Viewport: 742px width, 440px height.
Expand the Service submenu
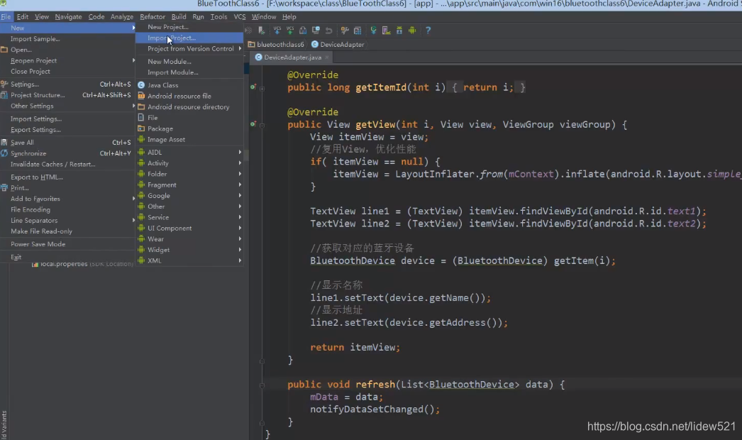pyautogui.click(x=189, y=217)
